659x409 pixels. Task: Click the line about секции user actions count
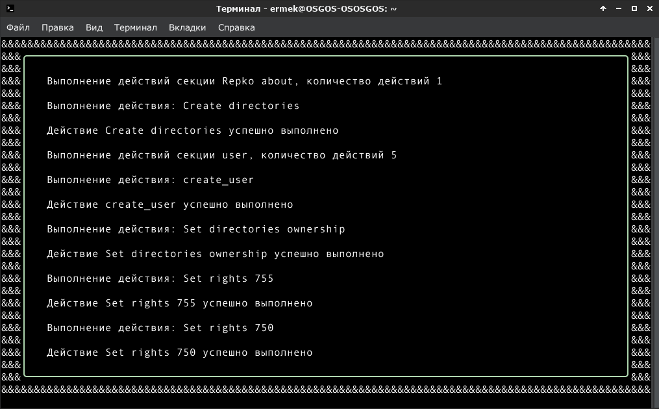click(222, 156)
